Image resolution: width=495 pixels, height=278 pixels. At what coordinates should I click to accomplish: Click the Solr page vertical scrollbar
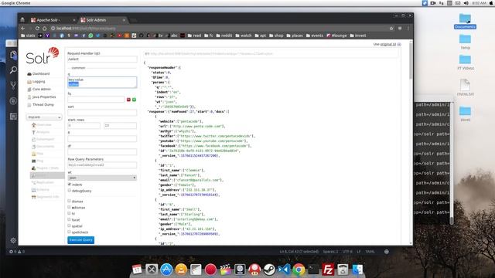click(x=411, y=62)
